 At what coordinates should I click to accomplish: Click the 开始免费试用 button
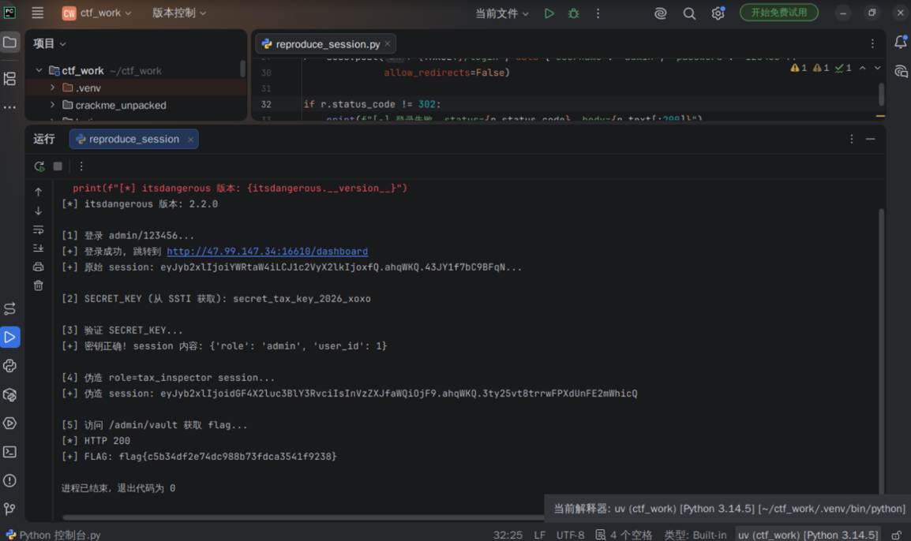(x=778, y=13)
